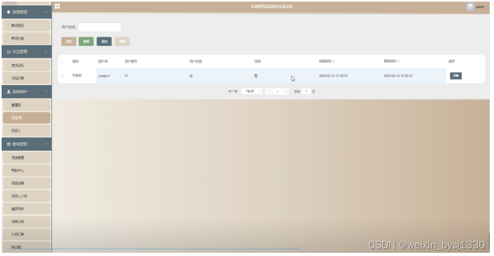Open 融资项目 in the sidebar
This screenshot has width=494, height=256.
coord(26,209)
